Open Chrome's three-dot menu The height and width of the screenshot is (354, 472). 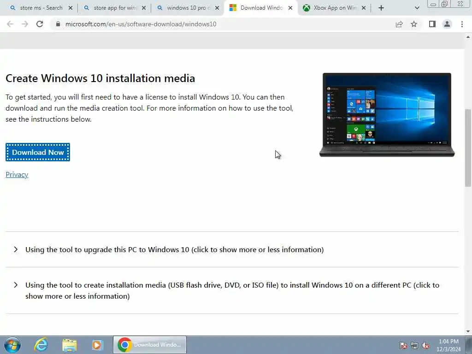pyautogui.click(x=462, y=24)
